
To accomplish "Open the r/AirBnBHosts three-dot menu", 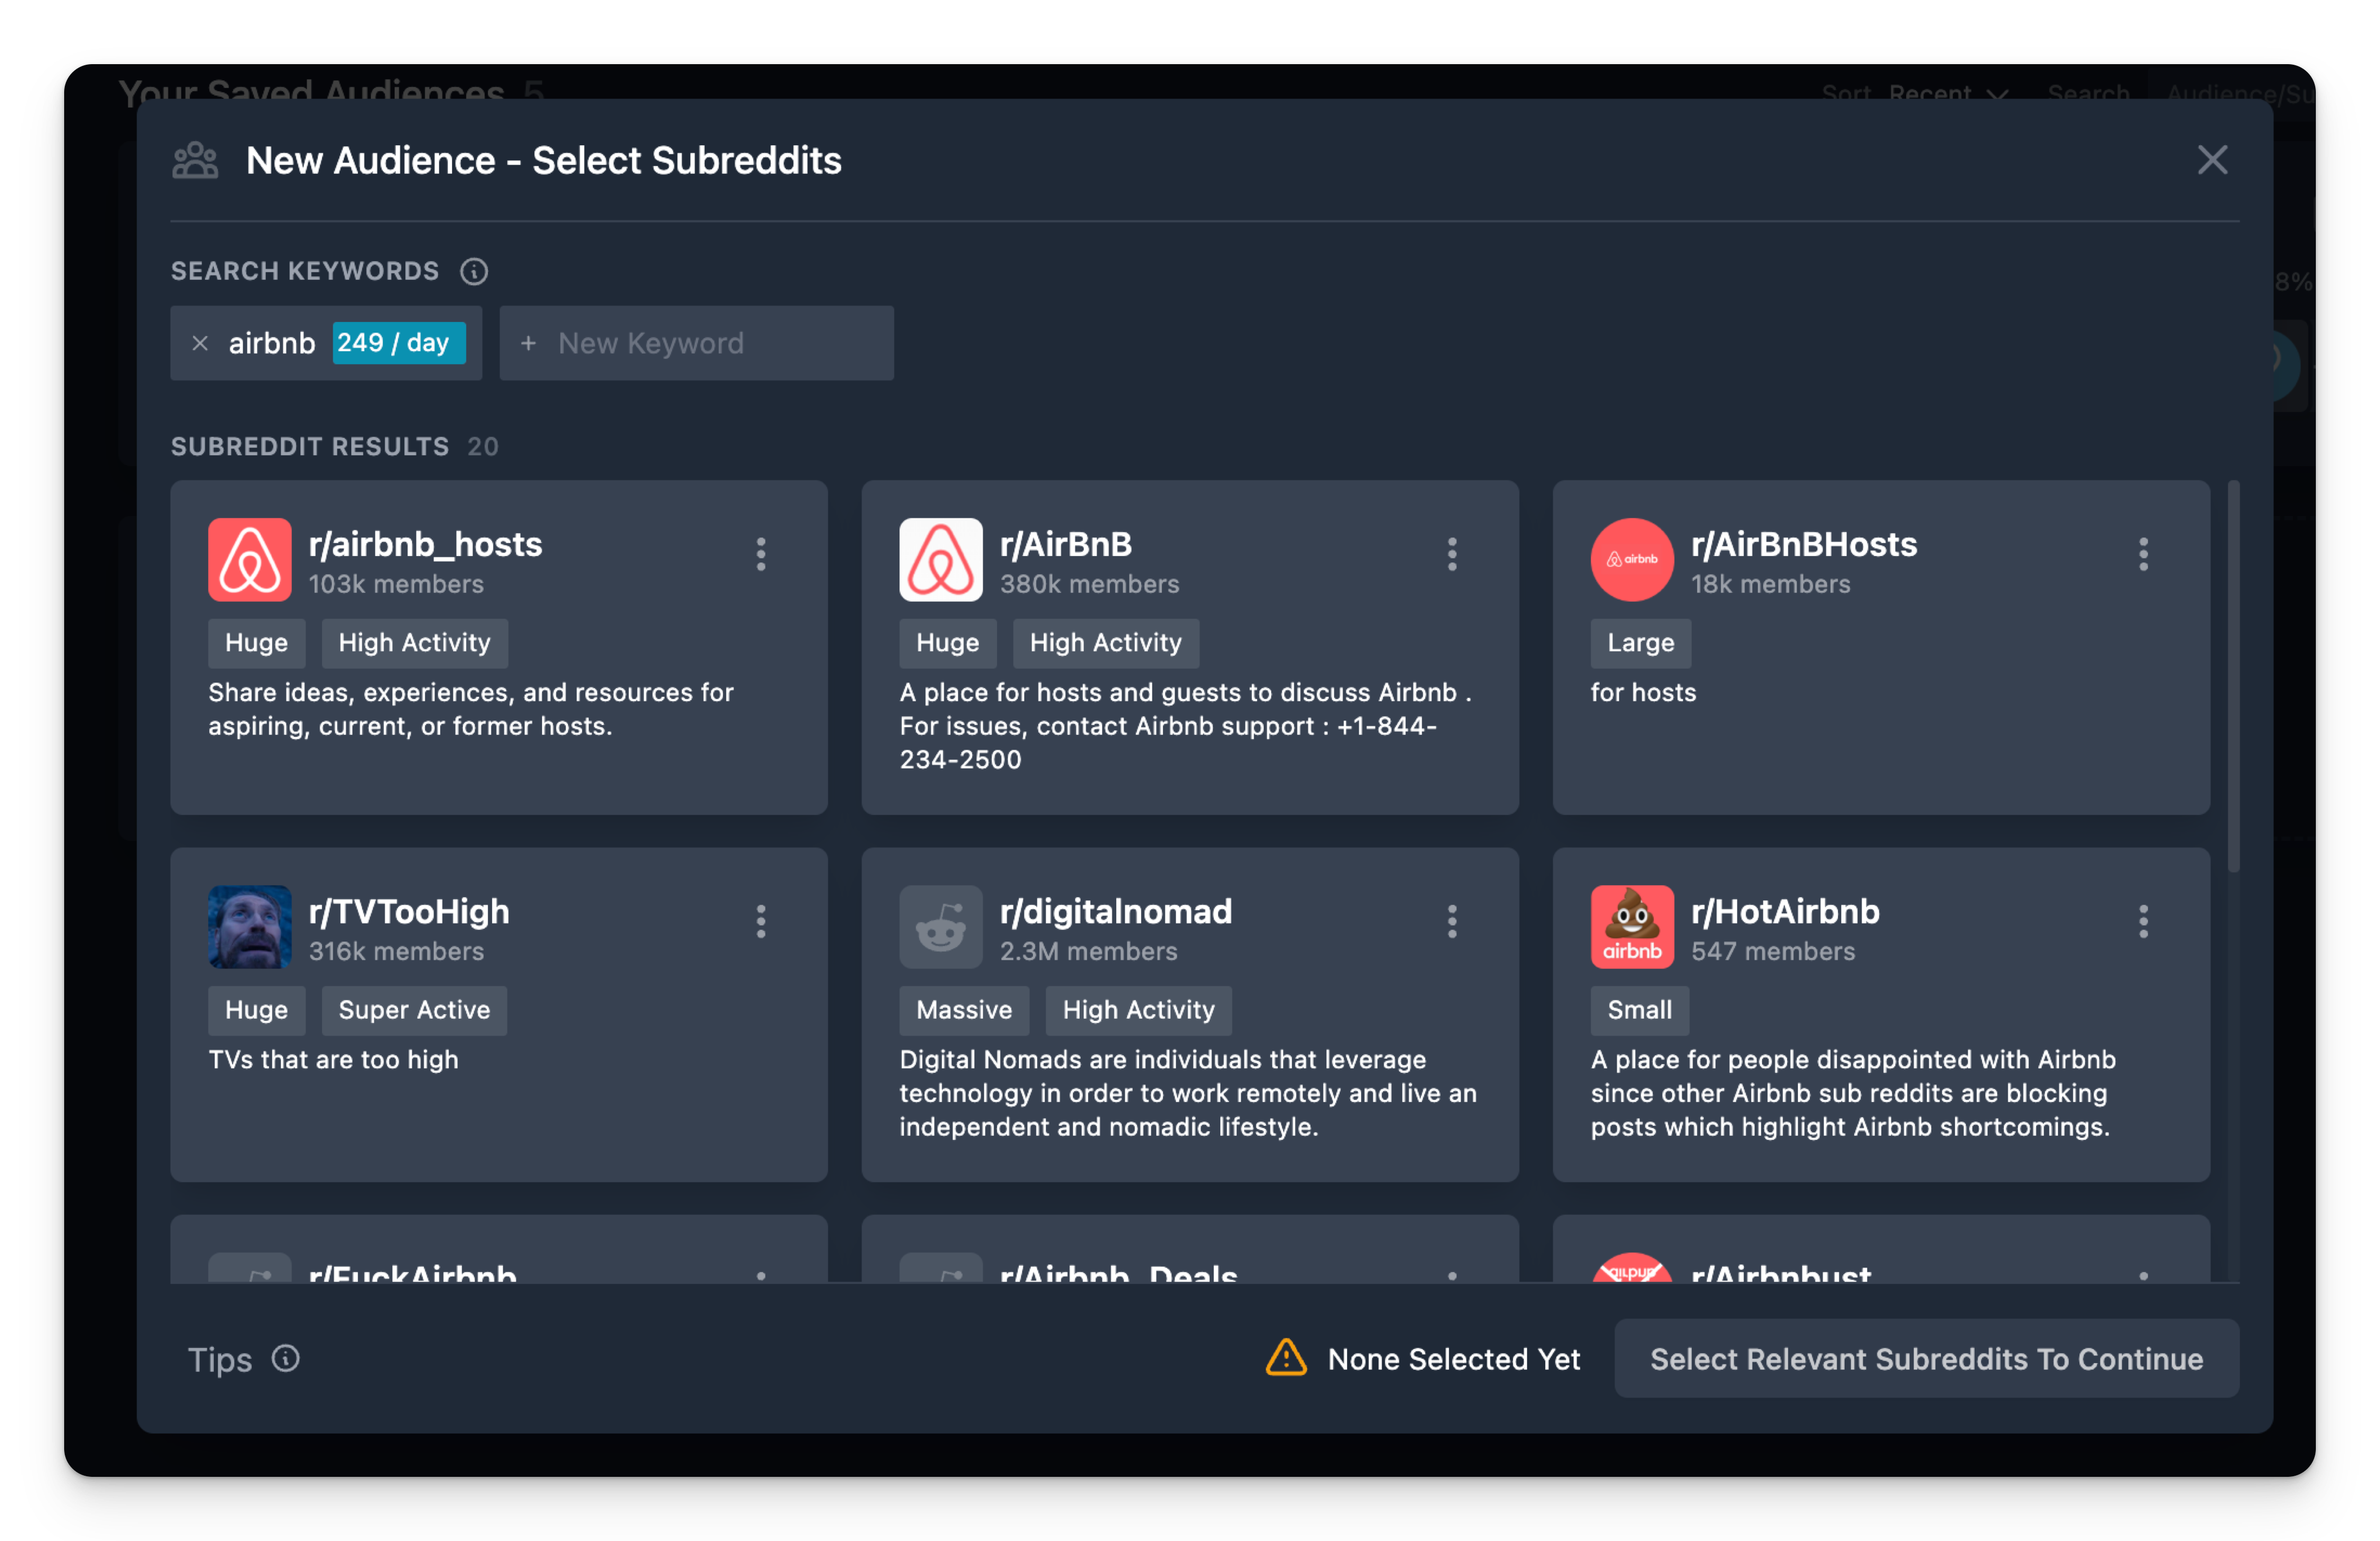I will [2143, 554].
